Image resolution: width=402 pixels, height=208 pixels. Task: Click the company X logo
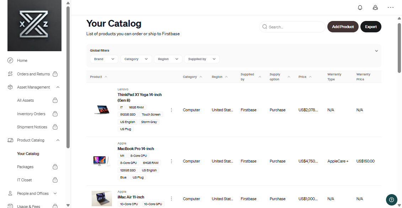34,25
